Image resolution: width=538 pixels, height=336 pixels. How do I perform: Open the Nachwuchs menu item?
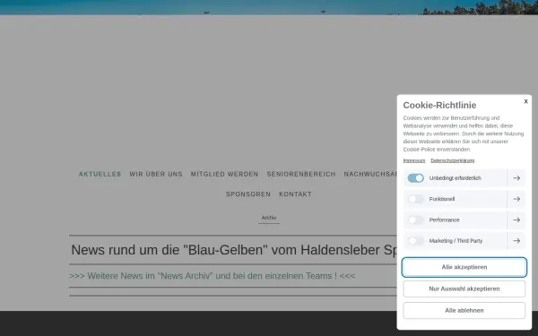(370, 174)
